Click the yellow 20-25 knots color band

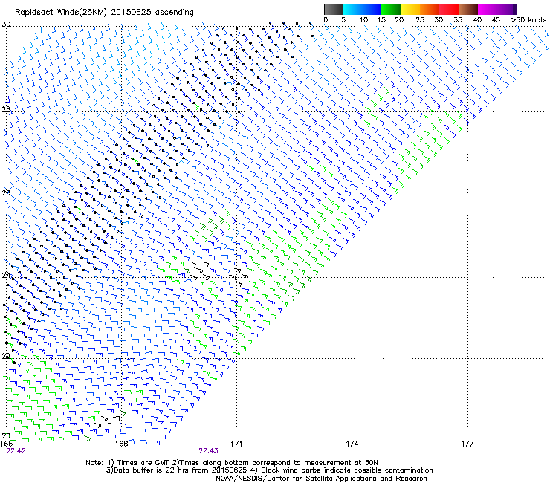(410, 9)
